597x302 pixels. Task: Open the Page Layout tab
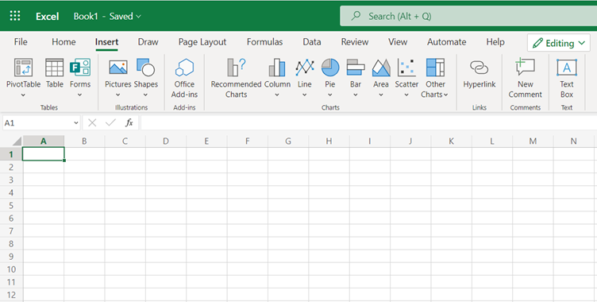202,42
